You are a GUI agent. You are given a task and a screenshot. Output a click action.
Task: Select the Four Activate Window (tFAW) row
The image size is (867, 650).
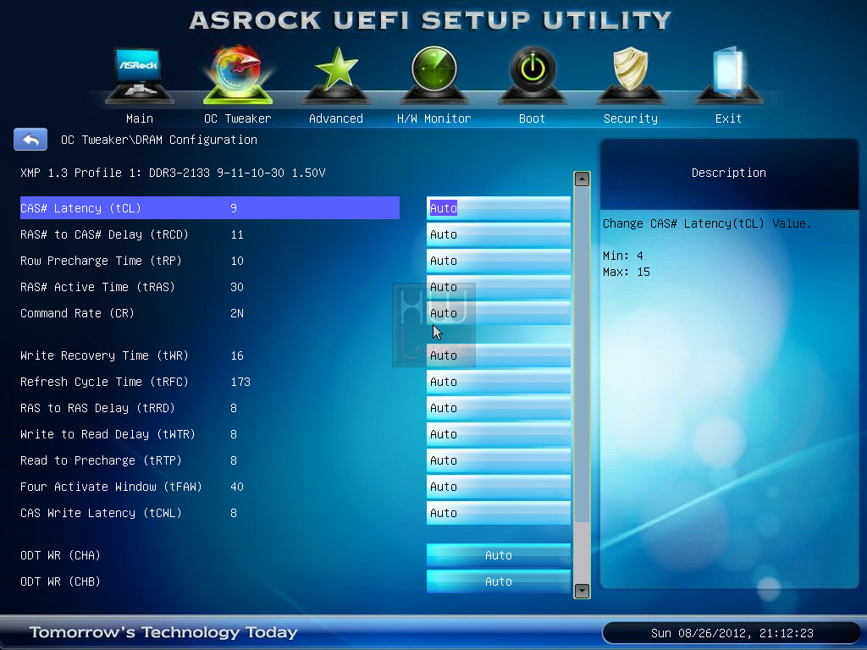(x=210, y=487)
